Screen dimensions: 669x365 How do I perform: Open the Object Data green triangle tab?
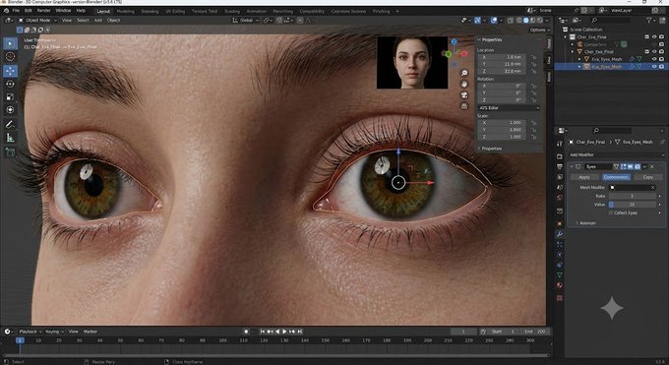point(560,274)
